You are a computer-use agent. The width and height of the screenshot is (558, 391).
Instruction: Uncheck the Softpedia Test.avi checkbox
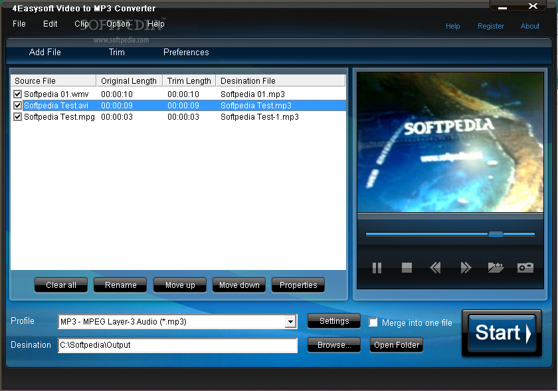17,106
